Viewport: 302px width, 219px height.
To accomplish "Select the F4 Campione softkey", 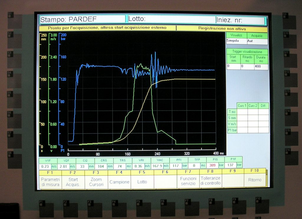I will click(x=119, y=182).
